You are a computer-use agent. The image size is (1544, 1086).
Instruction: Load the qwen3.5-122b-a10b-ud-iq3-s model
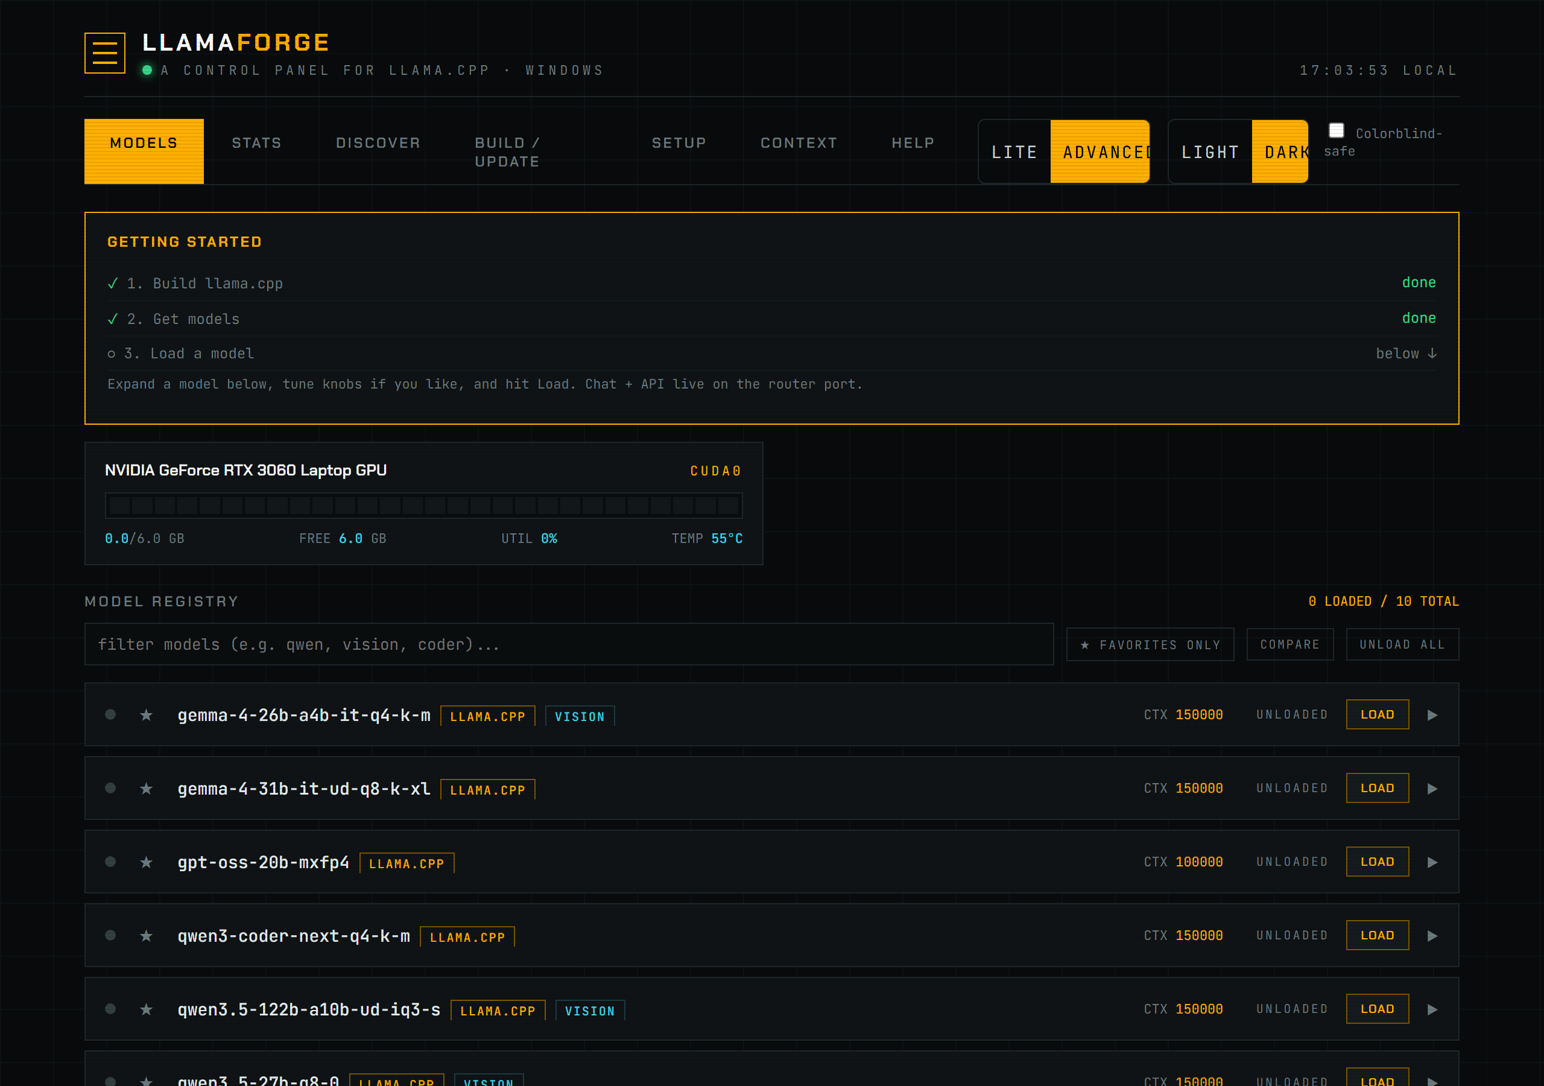[1377, 1009]
